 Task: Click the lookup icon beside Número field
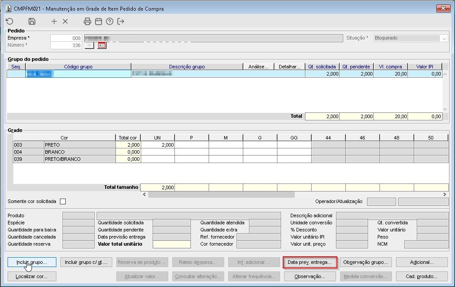click(89, 45)
